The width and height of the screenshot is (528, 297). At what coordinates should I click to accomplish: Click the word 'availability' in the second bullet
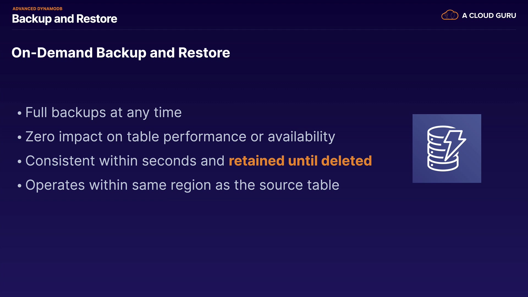coord(301,137)
